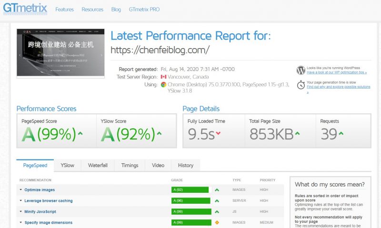Click Optimize images trend arrow icon
381x228 pixels.
coord(217,190)
